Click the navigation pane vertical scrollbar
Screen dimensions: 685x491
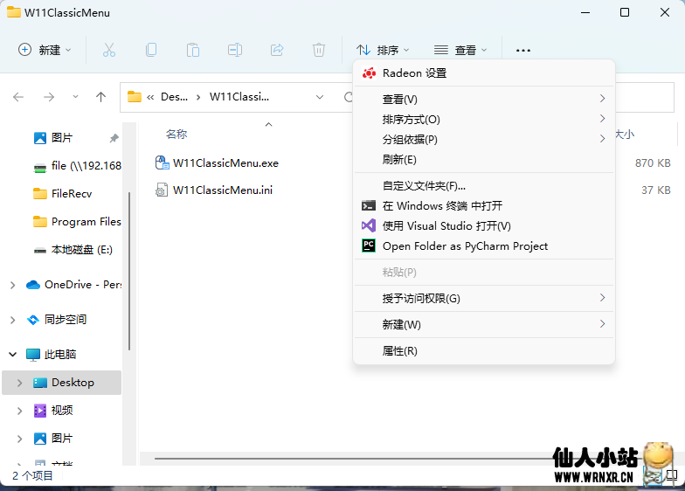(x=129, y=271)
